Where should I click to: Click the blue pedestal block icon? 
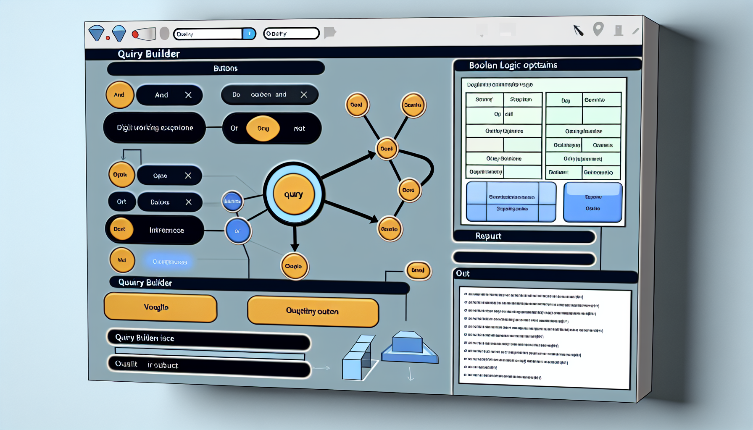click(x=410, y=347)
